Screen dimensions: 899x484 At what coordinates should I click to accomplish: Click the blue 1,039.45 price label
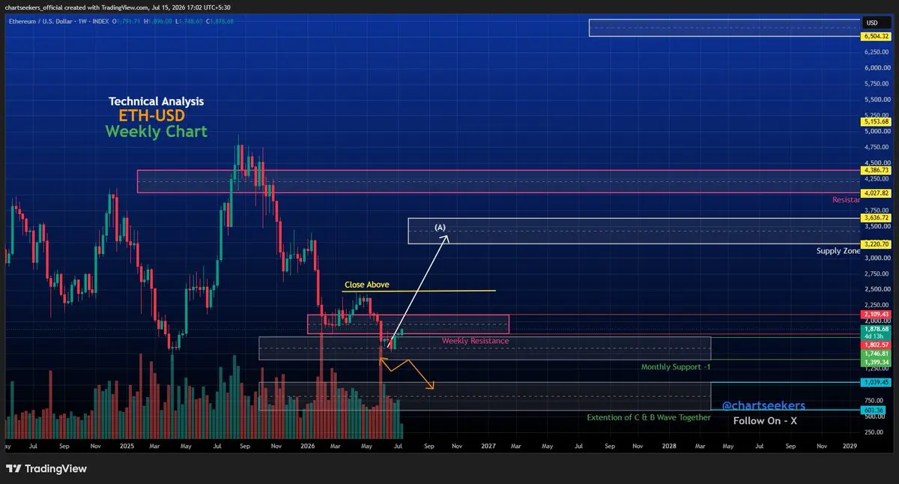click(x=875, y=382)
